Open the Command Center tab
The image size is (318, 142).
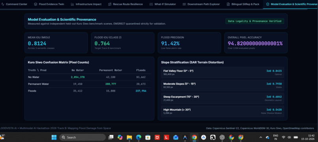coord(14,4)
